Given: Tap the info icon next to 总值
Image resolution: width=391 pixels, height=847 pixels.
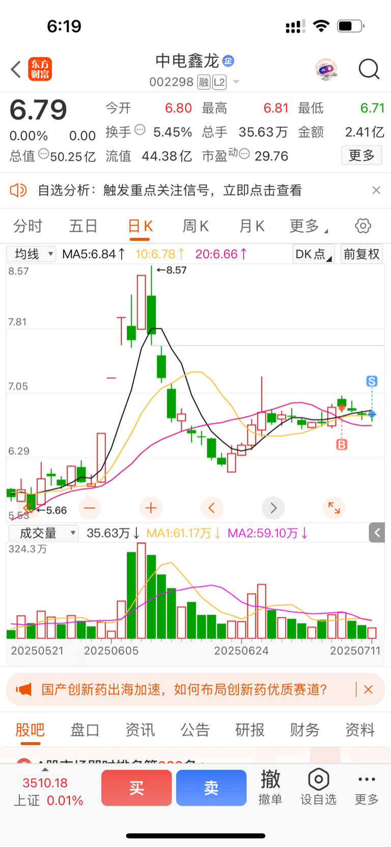Looking at the screenshot, I should pyautogui.click(x=44, y=153).
